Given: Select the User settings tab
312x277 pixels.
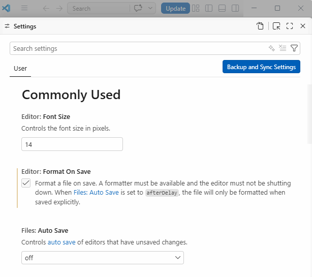Looking at the screenshot, I should tap(20, 69).
